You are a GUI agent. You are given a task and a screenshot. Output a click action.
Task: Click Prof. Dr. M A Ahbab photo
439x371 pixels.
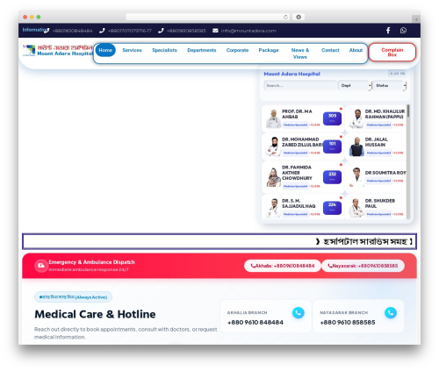[273, 118]
